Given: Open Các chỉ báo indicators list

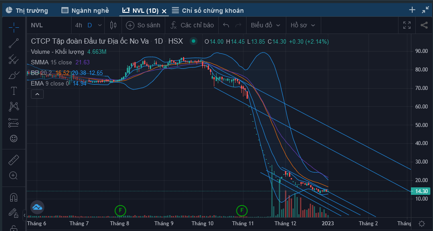Looking at the screenshot, I should 192,26.
